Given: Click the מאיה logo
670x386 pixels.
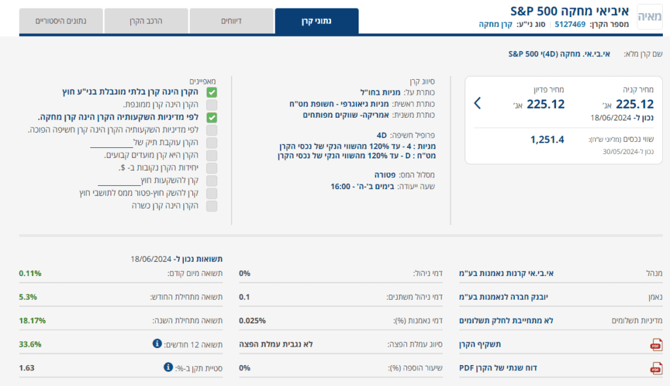Looking at the screenshot, I should (650, 16).
